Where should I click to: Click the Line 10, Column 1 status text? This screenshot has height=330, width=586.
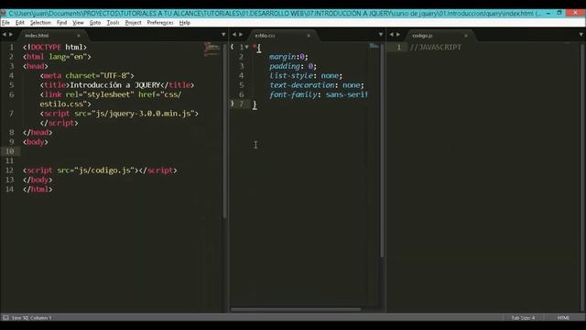tap(32, 318)
